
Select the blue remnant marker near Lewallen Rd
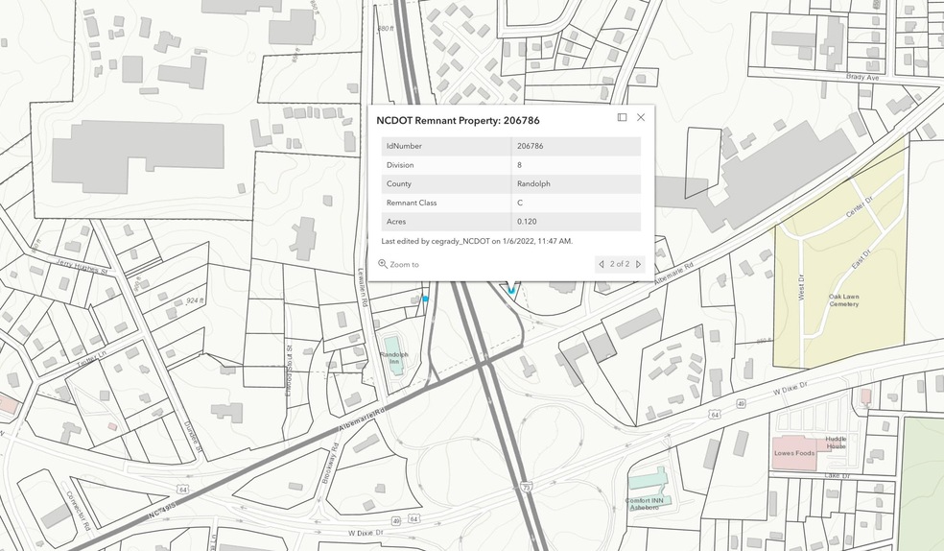point(426,299)
